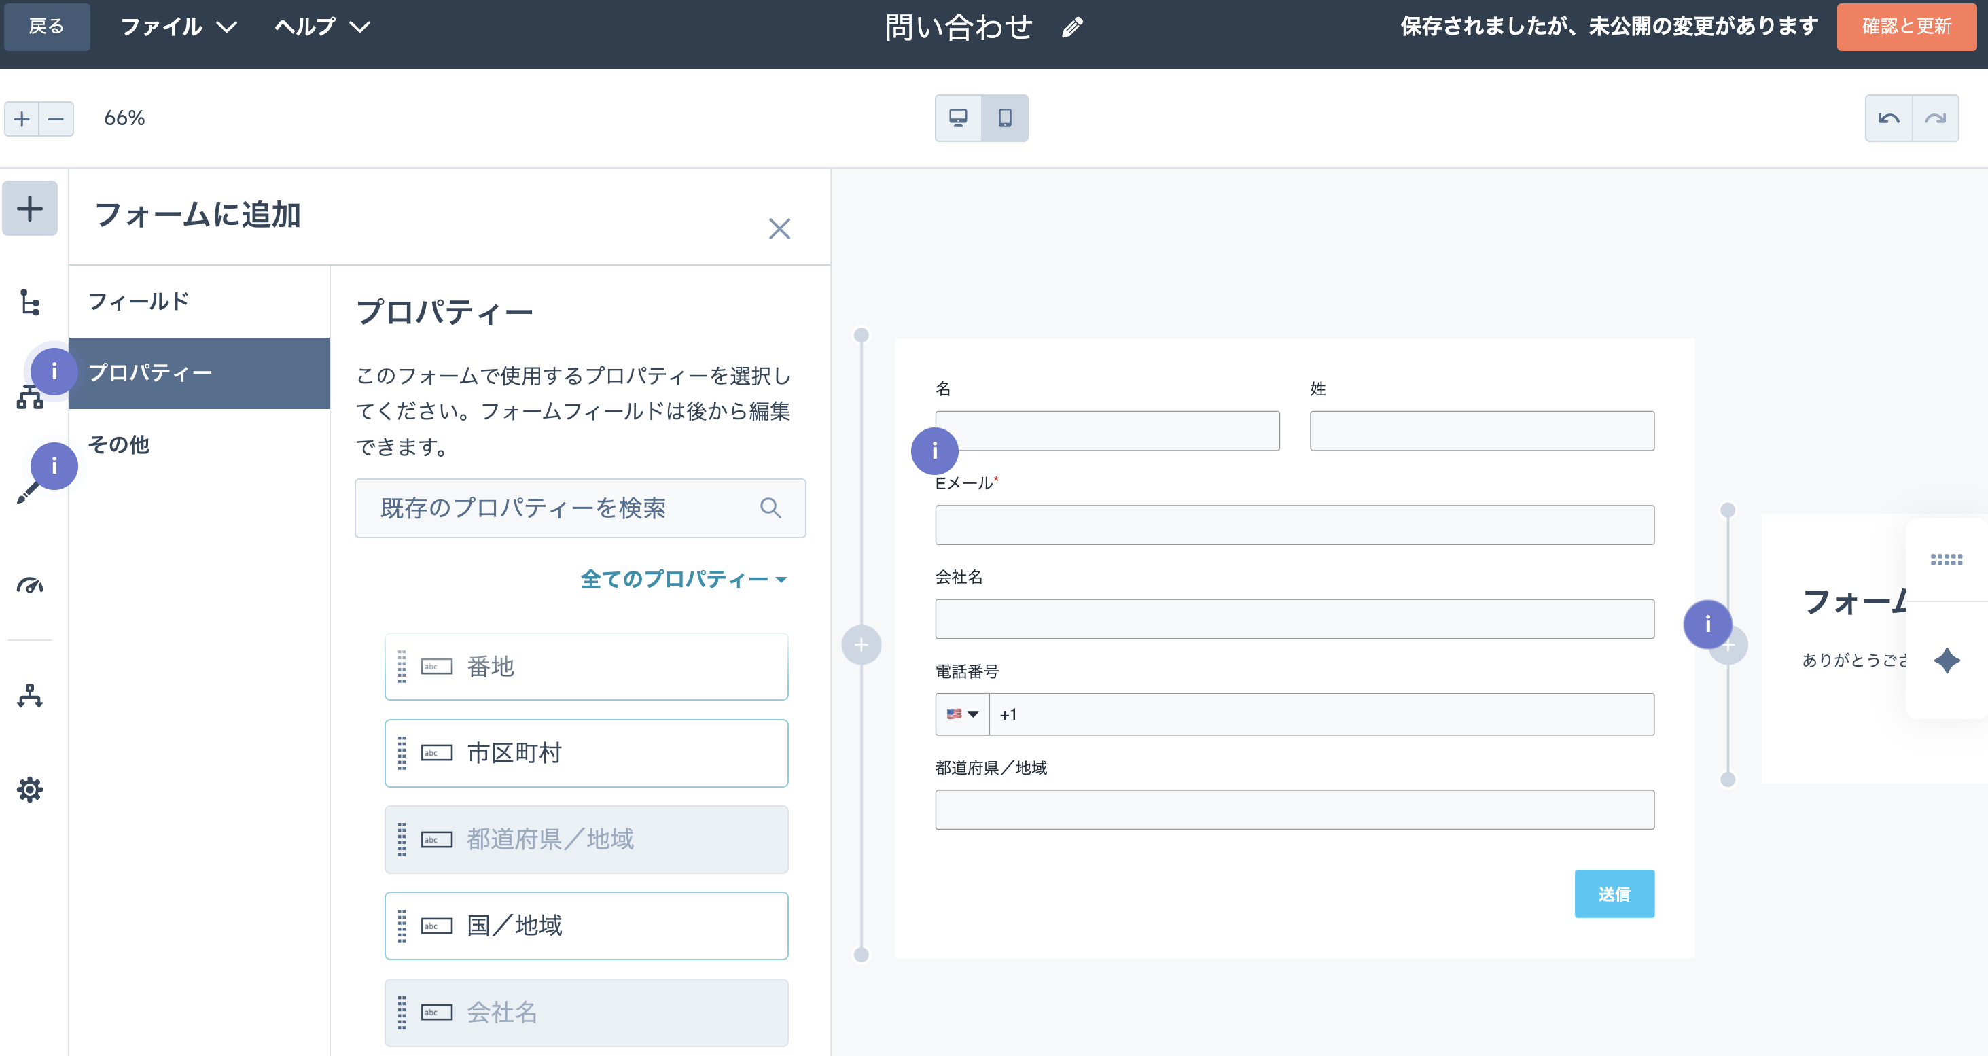Image resolution: width=1988 pixels, height=1056 pixels.
Task: Open the phone country flag dropdown
Action: pyautogui.click(x=961, y=714)
